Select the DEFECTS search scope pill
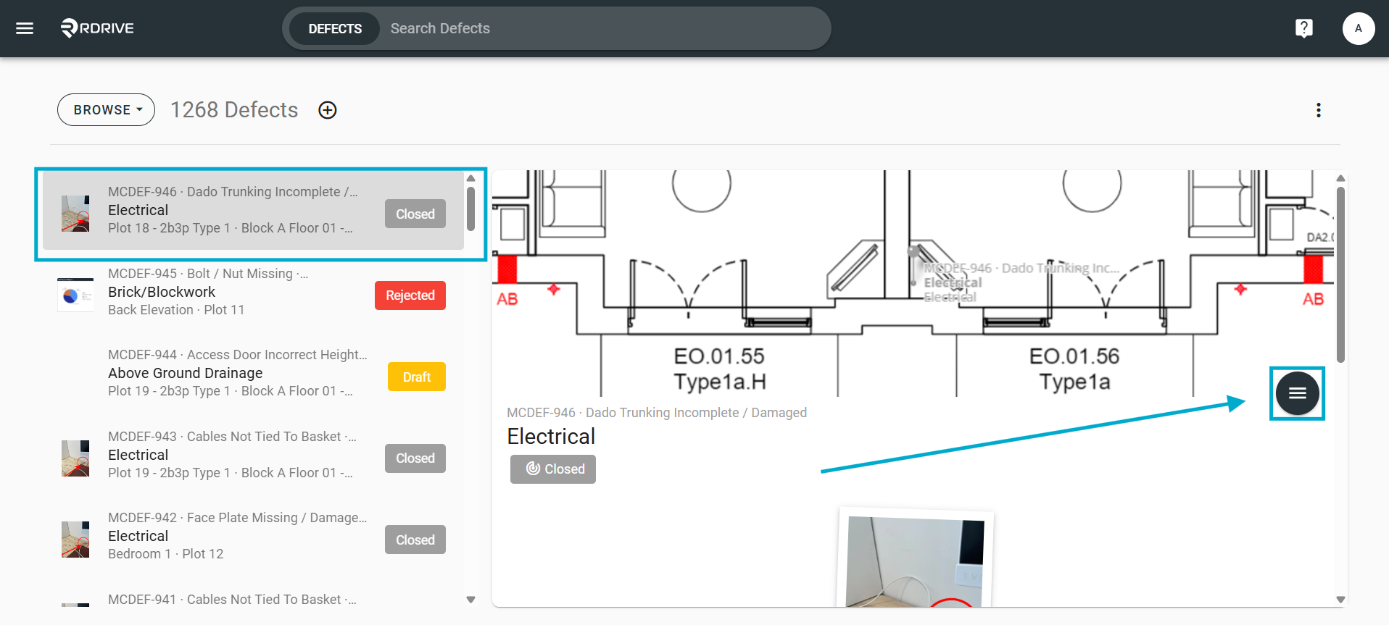1389x625 pixels. pos(335,29)
